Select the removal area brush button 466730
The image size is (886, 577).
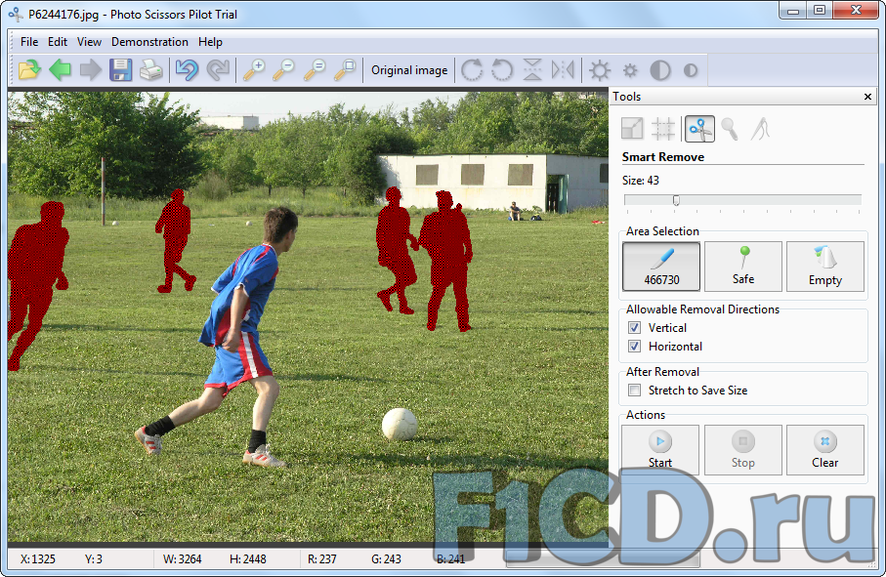point(661,267)
